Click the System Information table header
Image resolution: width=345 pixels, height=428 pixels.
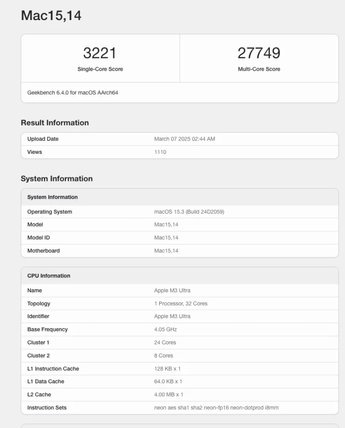coord(52,197)
